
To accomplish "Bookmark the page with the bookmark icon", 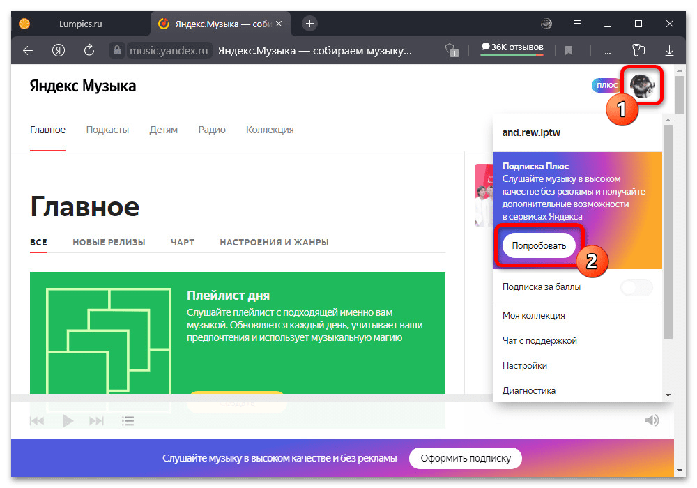I will [x=569, y=50].
